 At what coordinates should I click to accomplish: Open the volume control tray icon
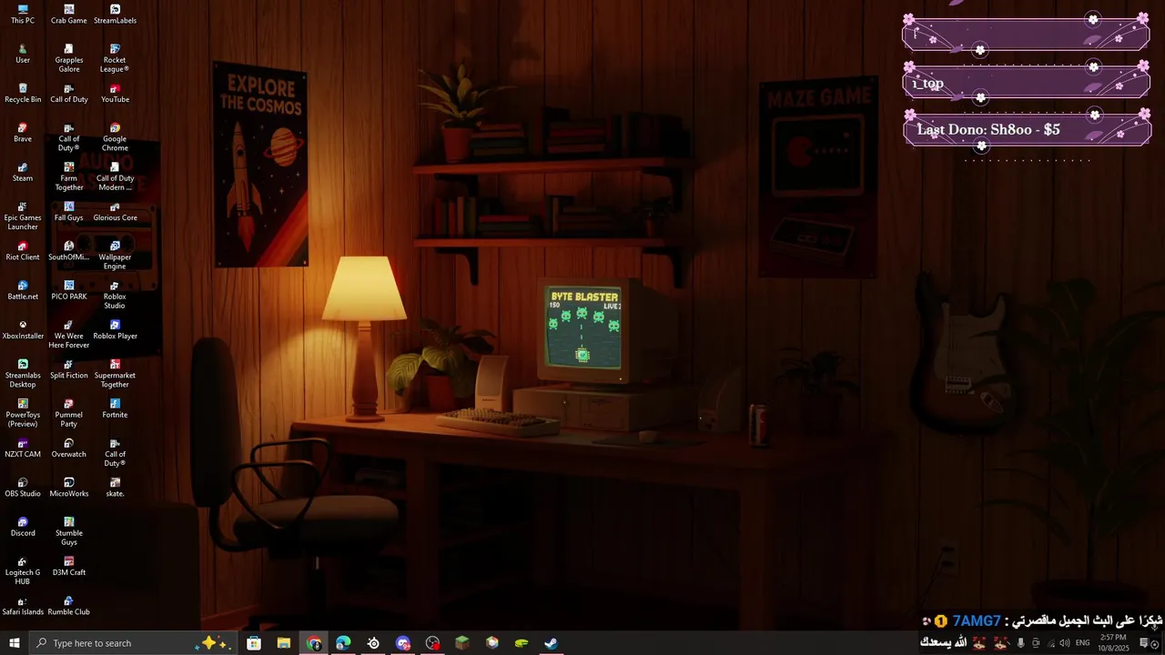coord(1065,643)
